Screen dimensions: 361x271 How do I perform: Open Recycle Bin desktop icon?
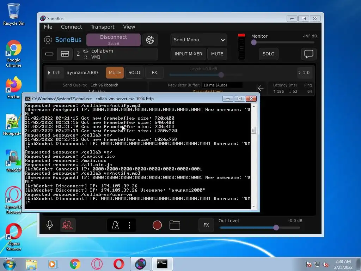(x=14, y=14)
